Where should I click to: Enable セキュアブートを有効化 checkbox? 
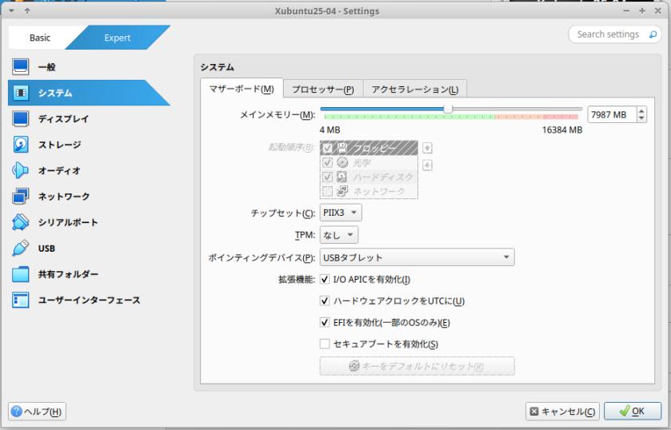pos(325,344)
